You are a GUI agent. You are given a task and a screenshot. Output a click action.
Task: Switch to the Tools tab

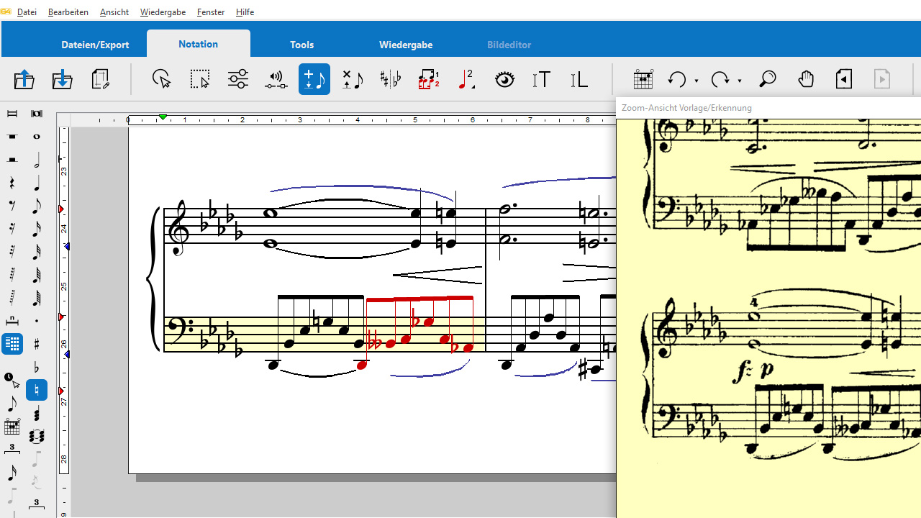(301, 45)
